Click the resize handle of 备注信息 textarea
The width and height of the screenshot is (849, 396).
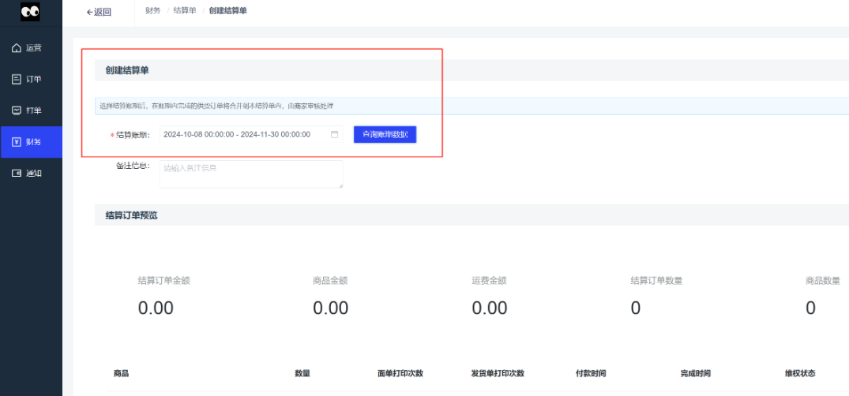(x=340, y=185)
